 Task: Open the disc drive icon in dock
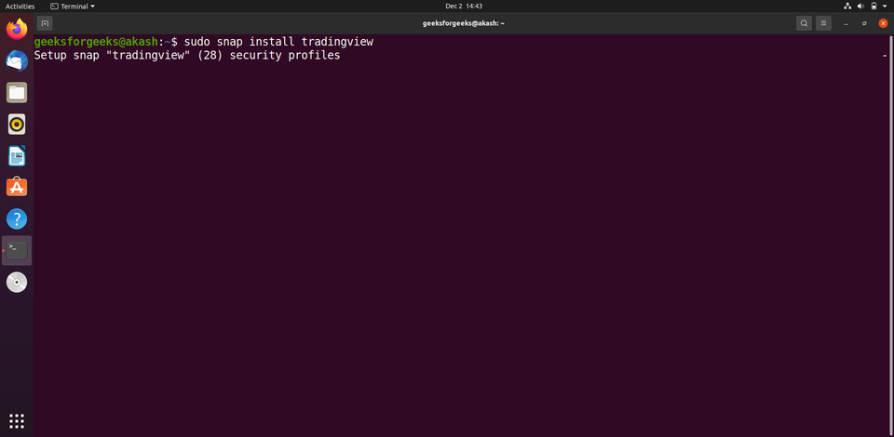(17, 283)
